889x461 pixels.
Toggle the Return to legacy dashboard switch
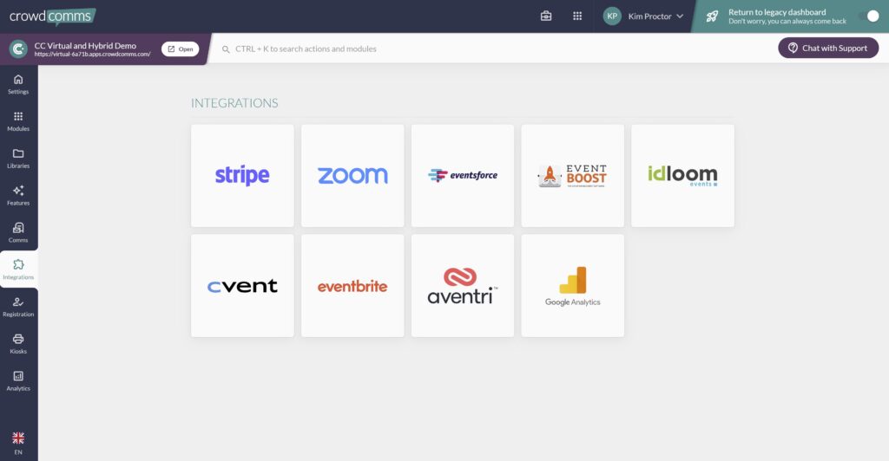pyautogui.click(x=867, y=16)
